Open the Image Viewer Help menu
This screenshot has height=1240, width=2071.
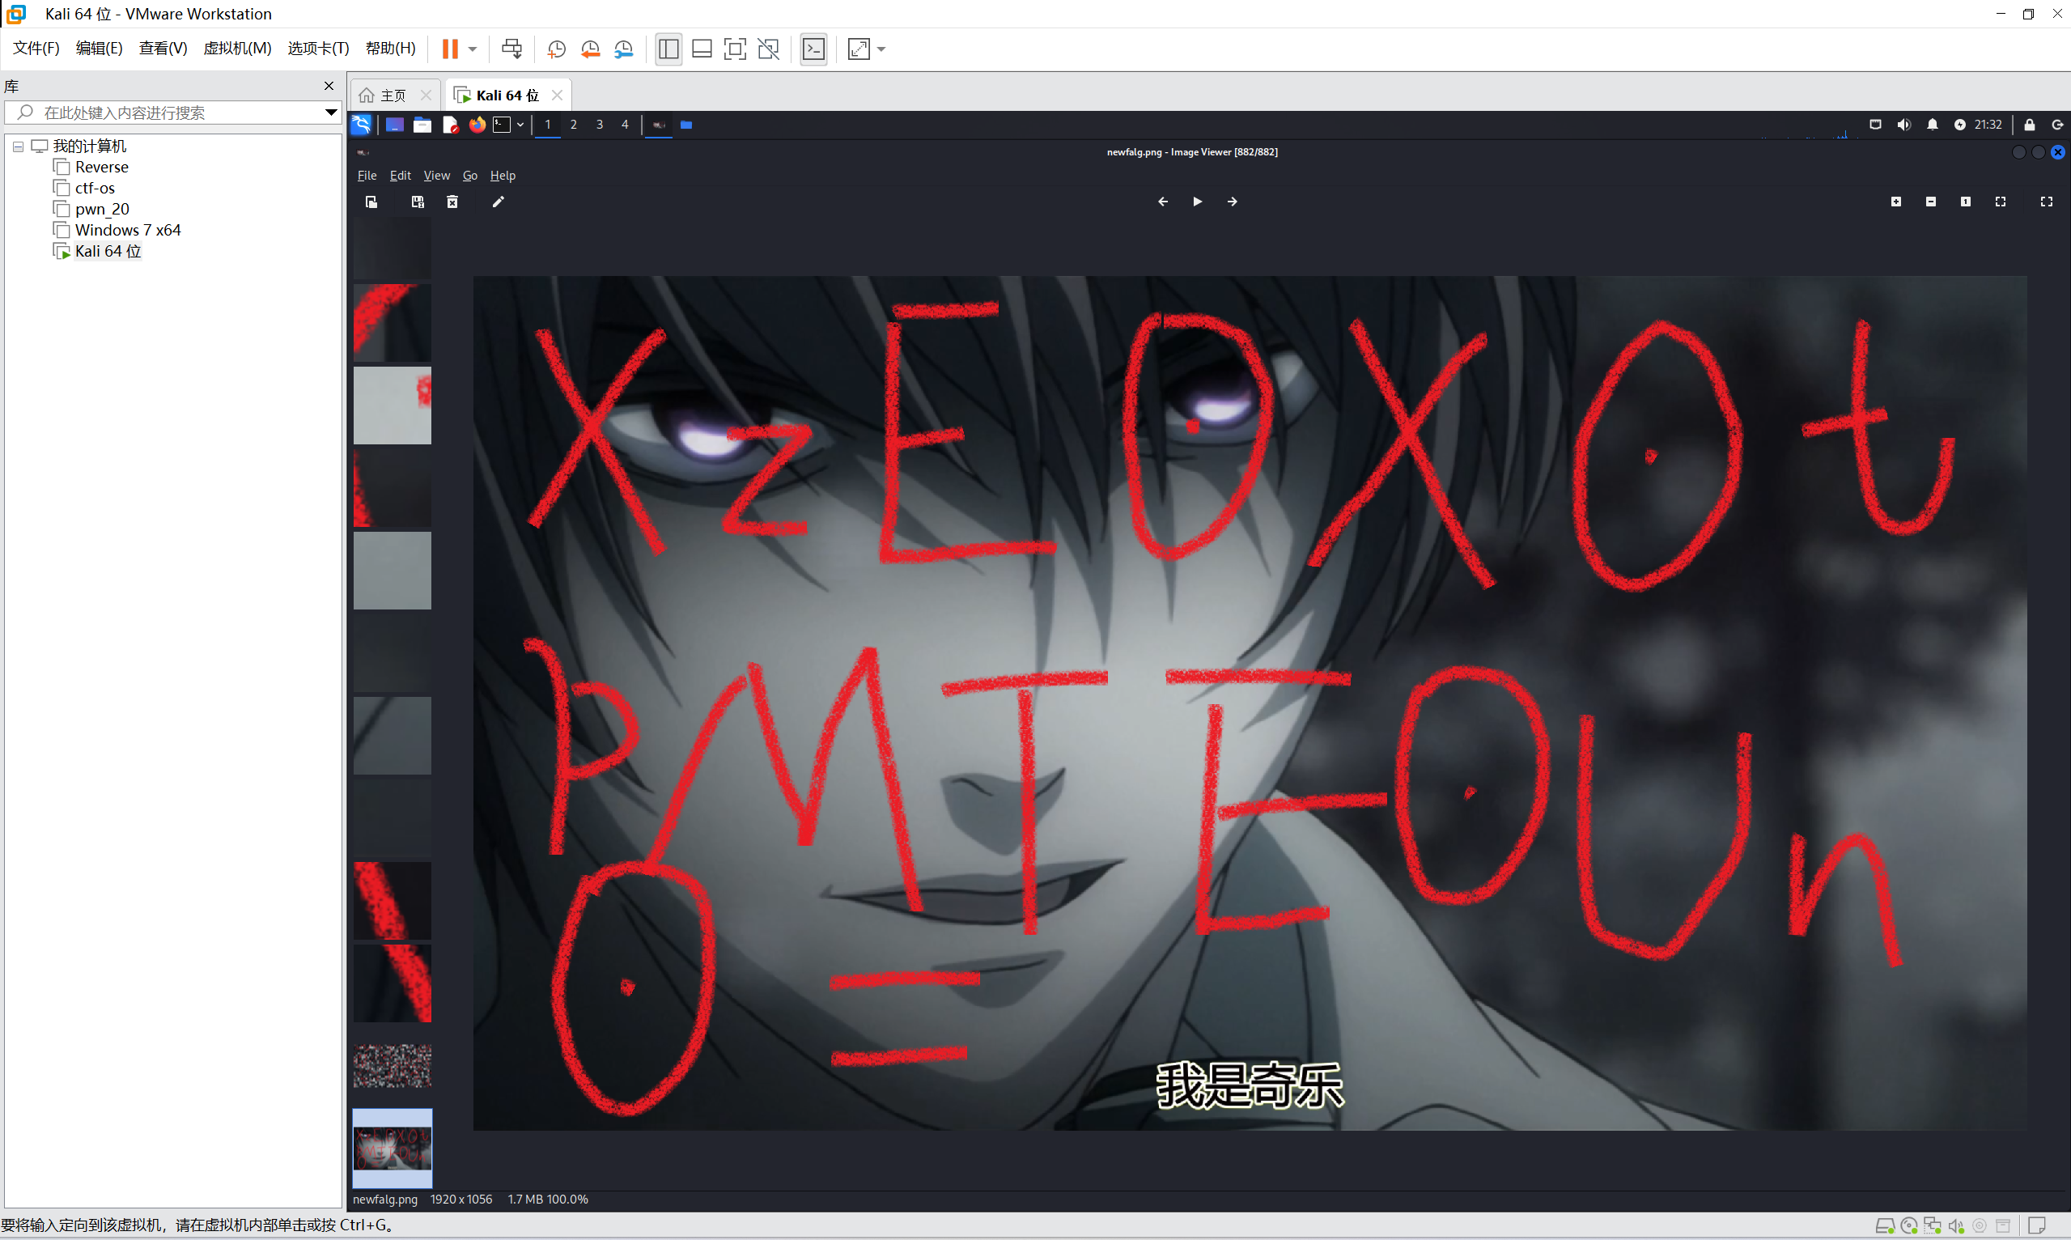pos(502,176)
